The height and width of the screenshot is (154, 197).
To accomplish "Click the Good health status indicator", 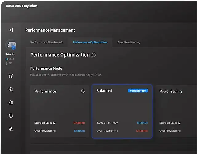I will [10, 59].
